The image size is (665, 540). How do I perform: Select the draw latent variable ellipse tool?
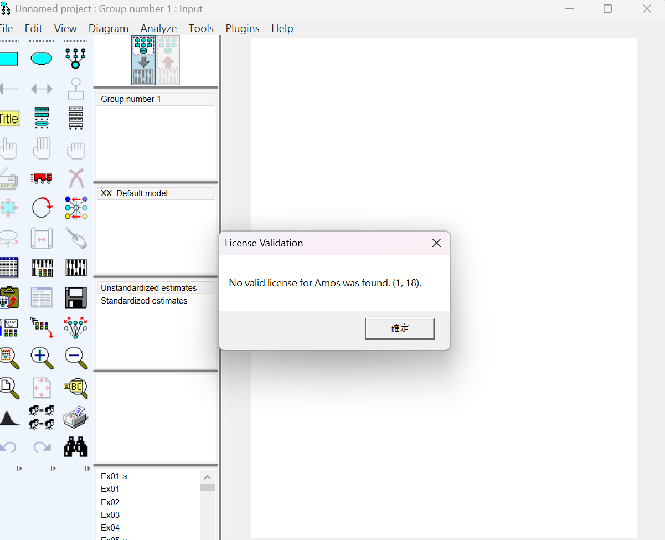coord(42,58)
